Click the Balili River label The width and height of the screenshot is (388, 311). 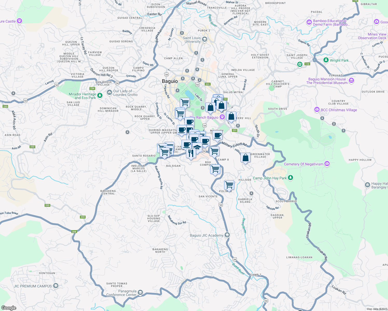tap(213, 21)
